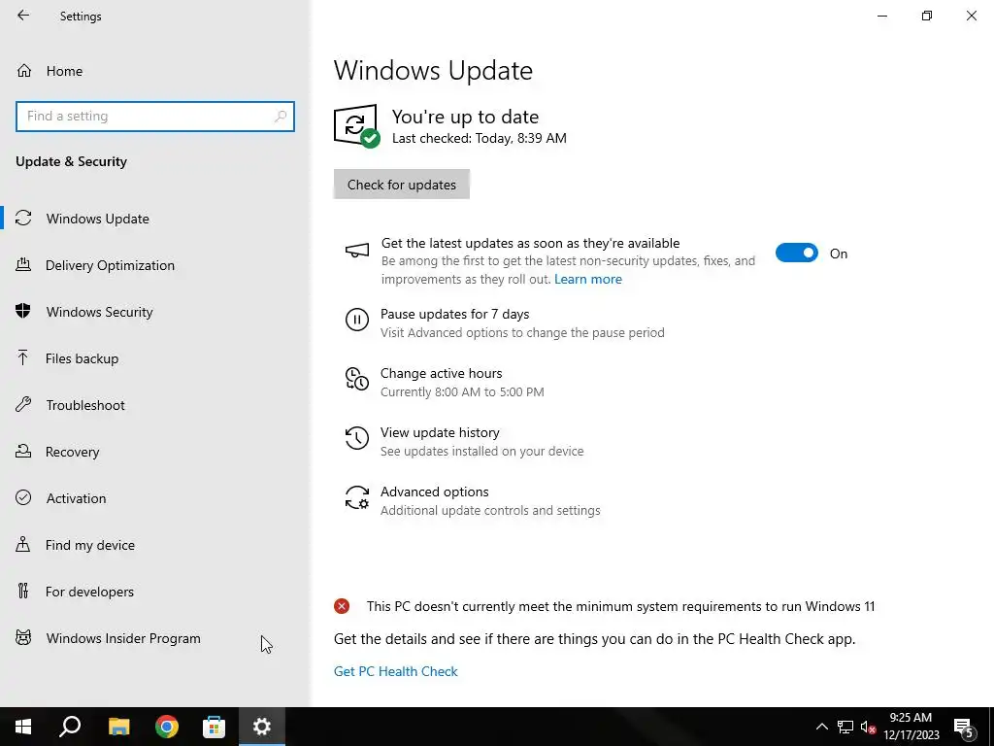Click the For developers tools icon

coord(23,591)
